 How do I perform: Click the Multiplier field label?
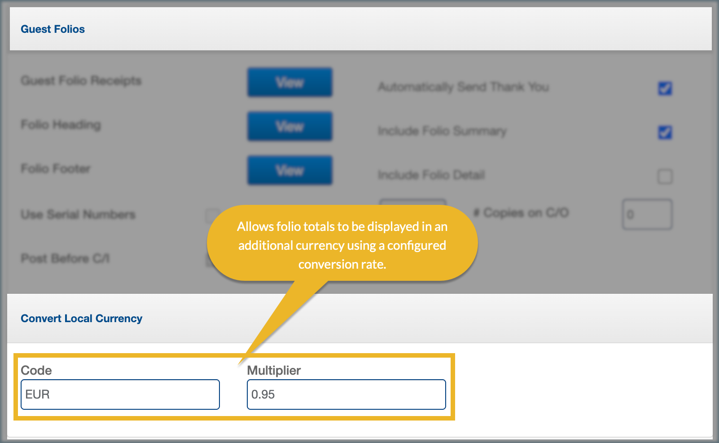[274, 370]
